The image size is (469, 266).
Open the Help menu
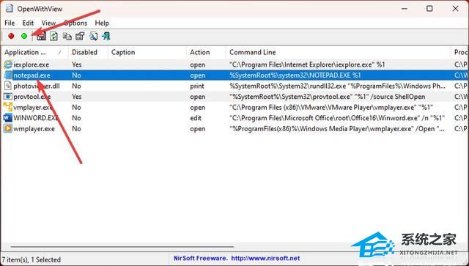tap(102, 23)
